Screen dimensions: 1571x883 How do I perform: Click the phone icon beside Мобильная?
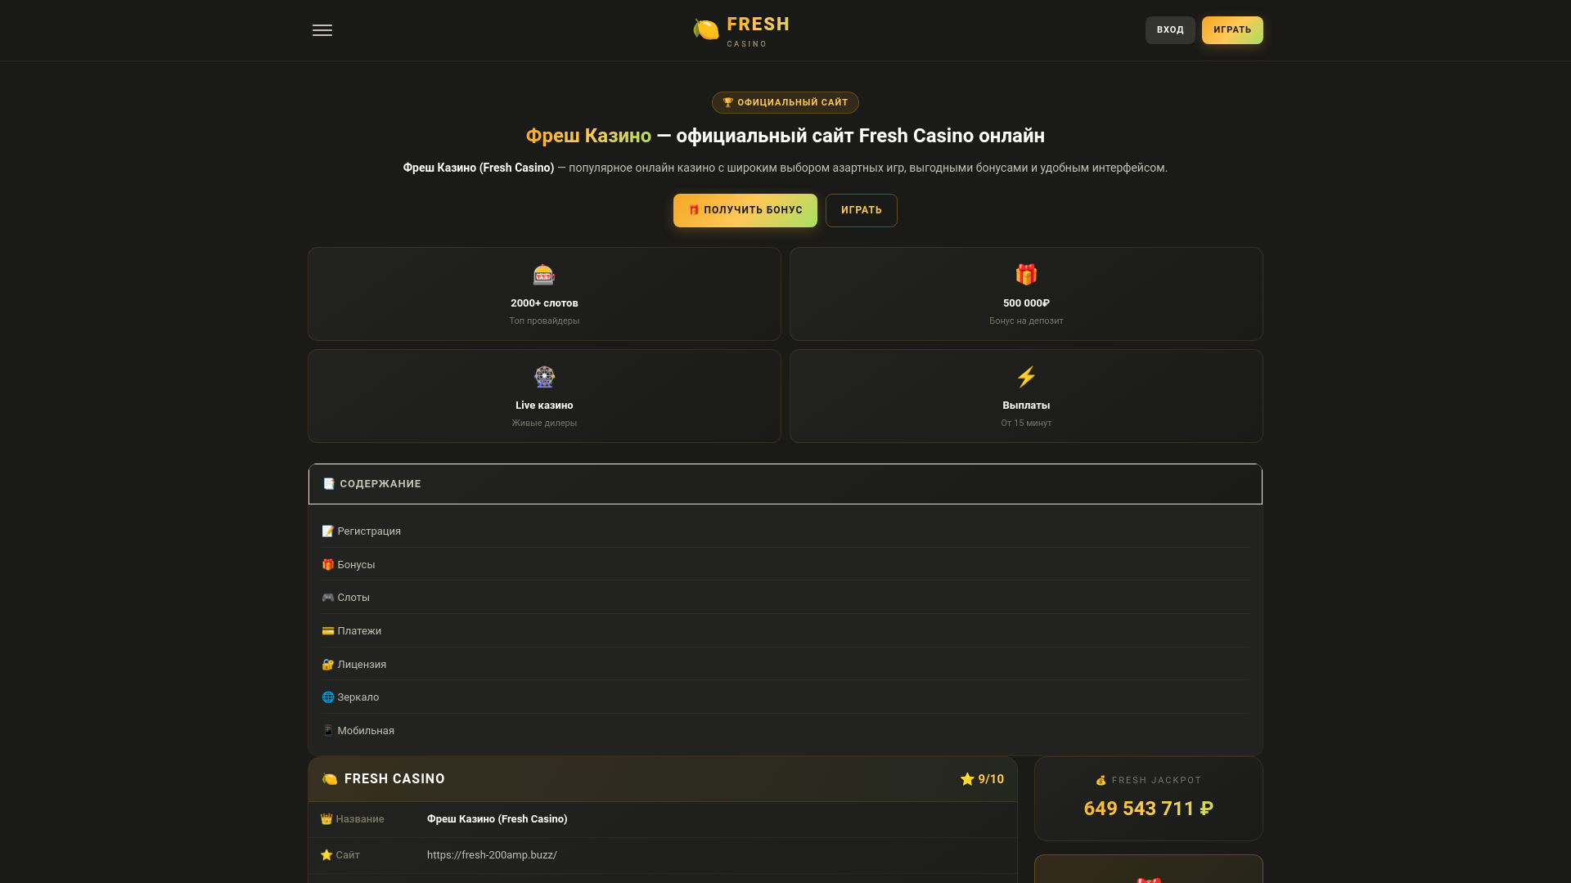pyautogui.click(x=328, y=731)
